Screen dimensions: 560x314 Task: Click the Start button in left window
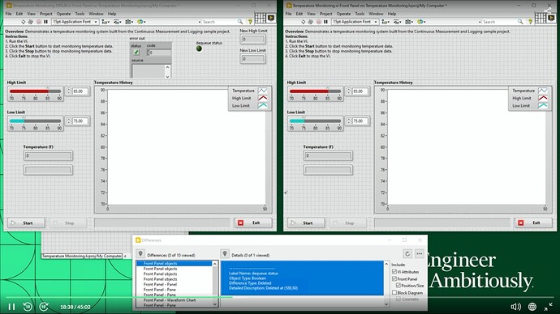point(26,223)
